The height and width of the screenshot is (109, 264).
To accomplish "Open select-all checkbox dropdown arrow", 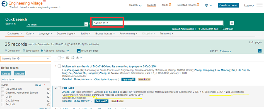I will (63, 58).
